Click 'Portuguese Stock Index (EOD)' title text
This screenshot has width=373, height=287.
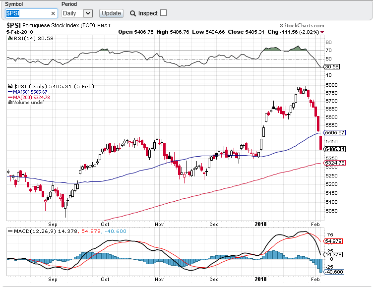pos(59,25)
